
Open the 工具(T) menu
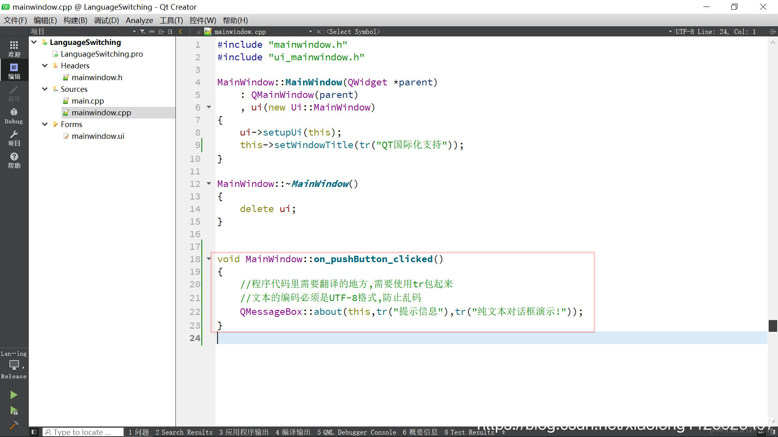click(x=171, y=20)
